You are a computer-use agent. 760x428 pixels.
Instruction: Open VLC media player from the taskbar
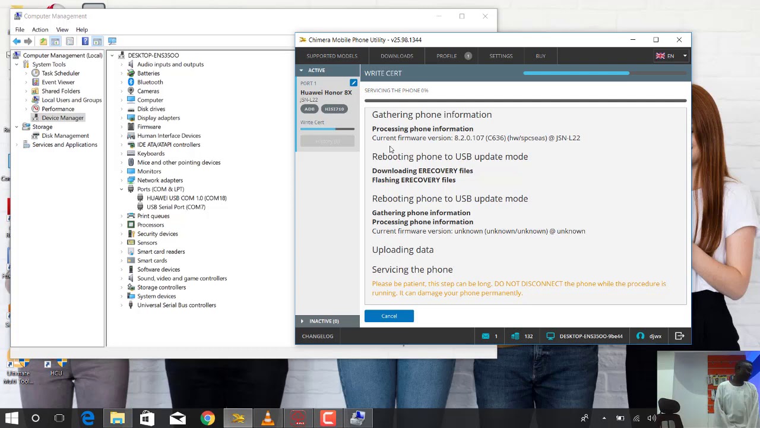coord(267,418)
